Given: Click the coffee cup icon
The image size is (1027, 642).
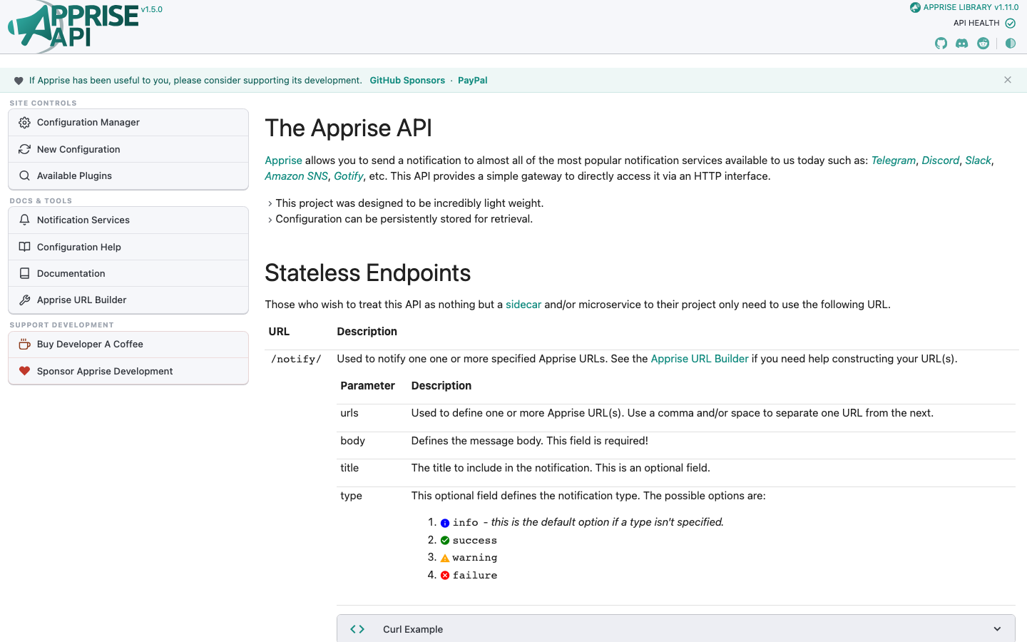Looking at the screenshot, I should (24, 344).
